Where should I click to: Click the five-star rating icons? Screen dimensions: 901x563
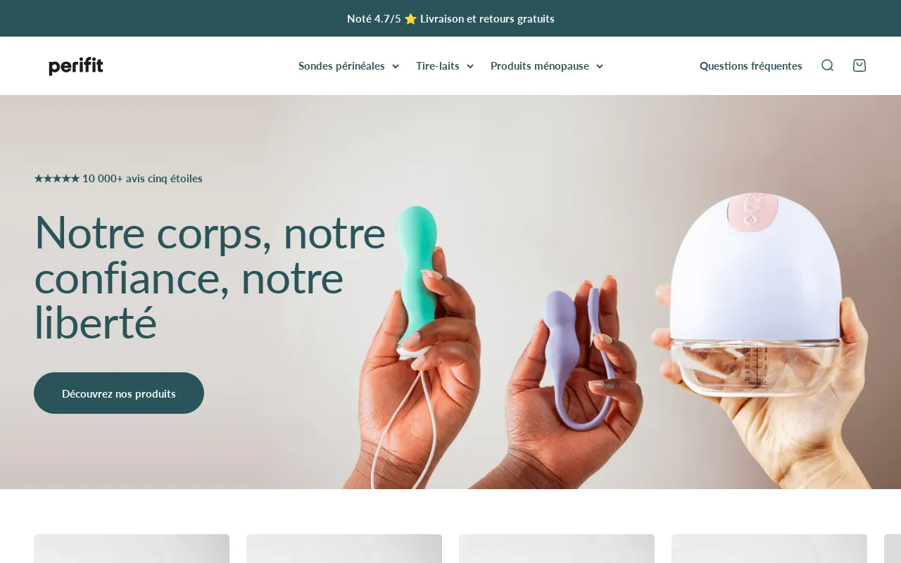coord(57,179)
